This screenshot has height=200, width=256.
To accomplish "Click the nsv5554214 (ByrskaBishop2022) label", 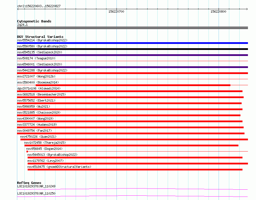I will 42,40.
